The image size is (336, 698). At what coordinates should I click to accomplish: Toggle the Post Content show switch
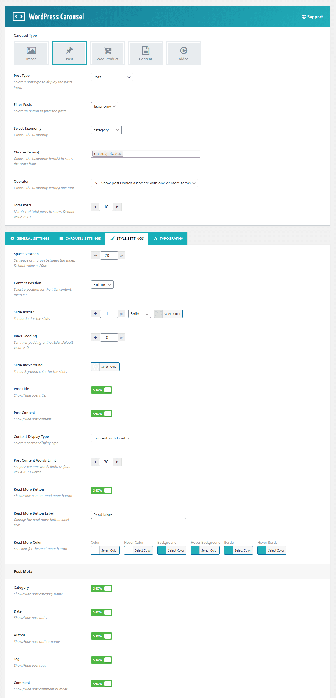coord(101,414)
